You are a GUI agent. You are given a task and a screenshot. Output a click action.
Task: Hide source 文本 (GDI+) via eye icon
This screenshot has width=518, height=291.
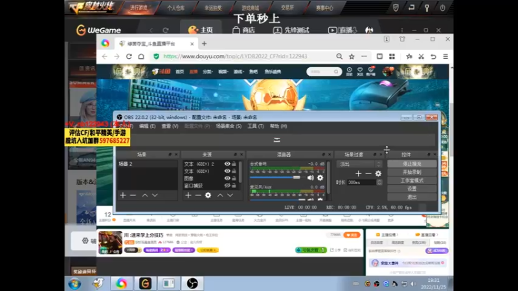227,171
